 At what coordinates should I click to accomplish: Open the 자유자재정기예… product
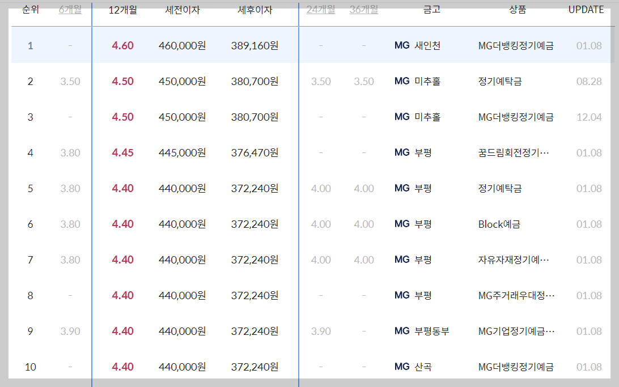coord(514,260)
